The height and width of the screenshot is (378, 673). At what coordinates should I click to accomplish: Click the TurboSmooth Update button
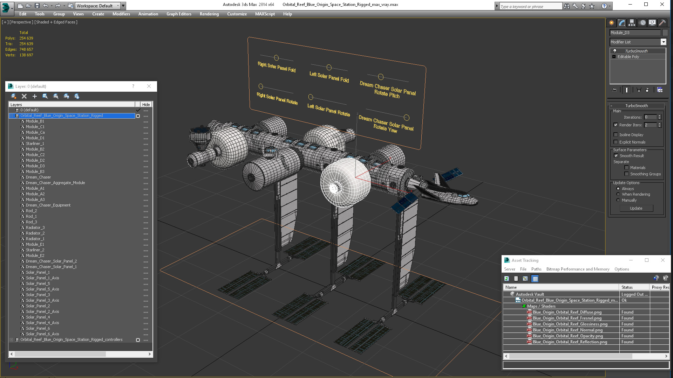[x=636, y=208]
